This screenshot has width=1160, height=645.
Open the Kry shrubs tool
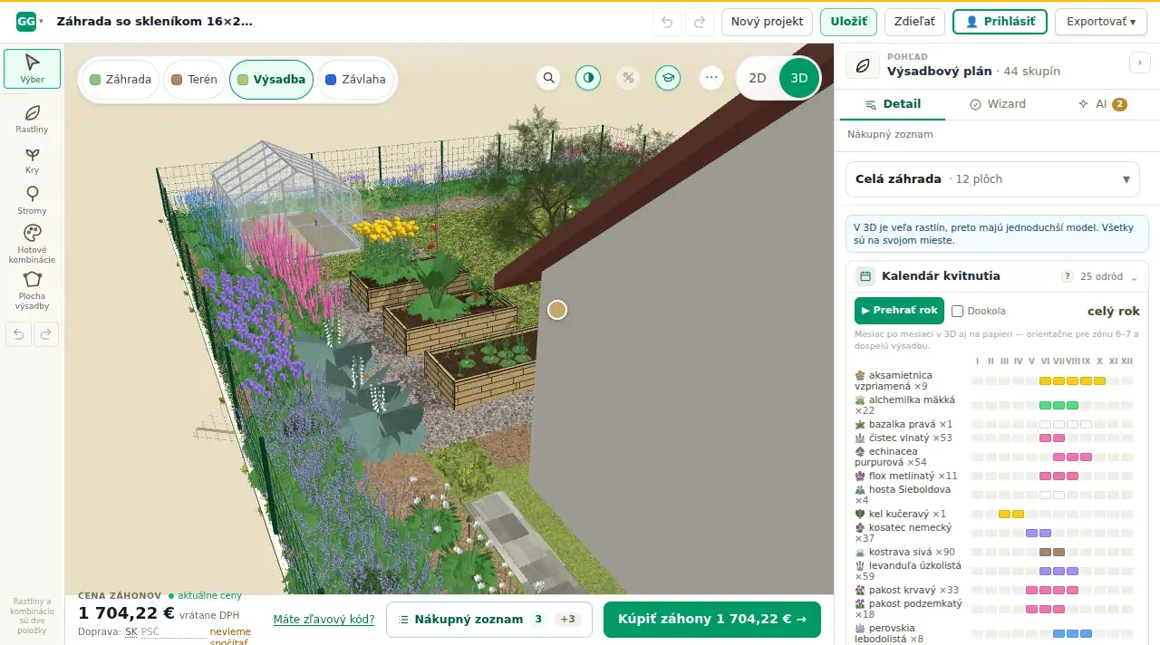[32, 160]
